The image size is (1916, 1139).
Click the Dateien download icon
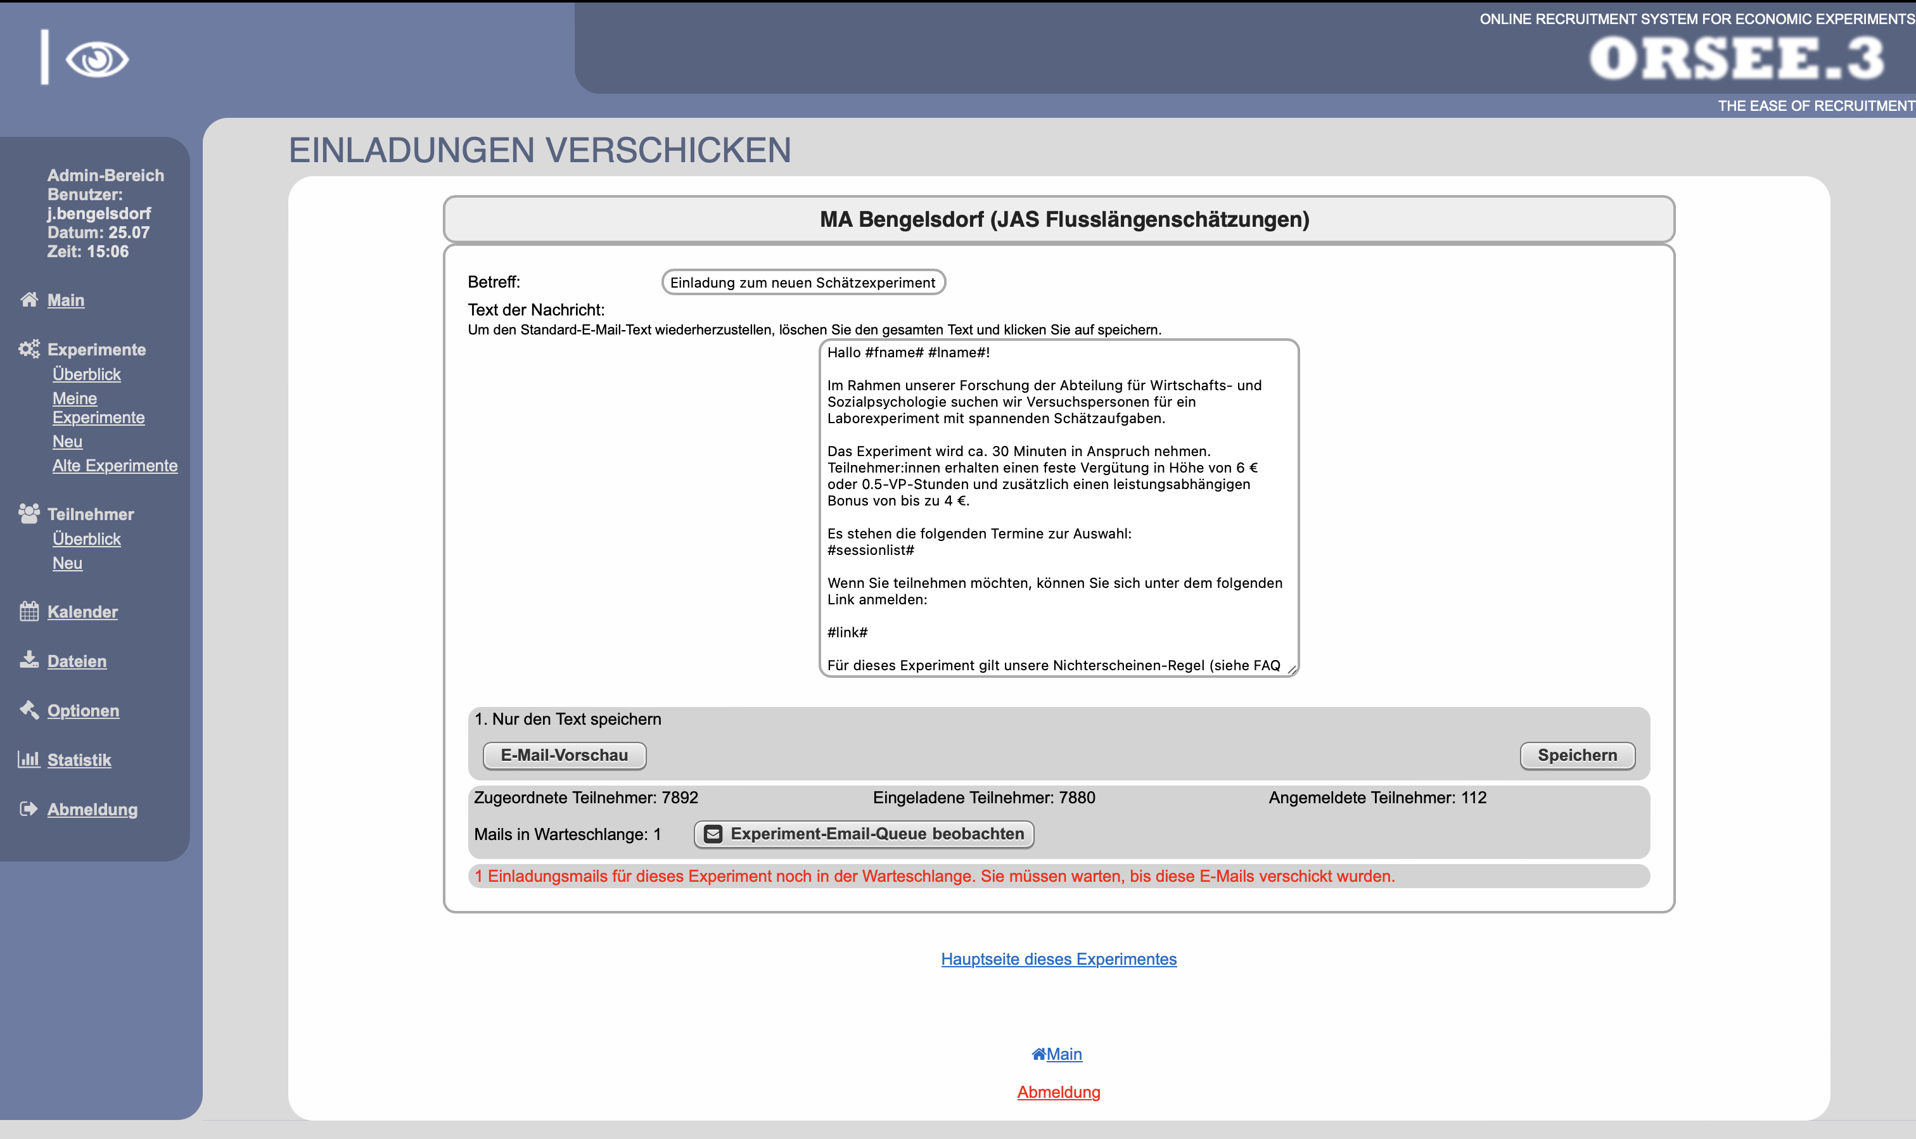click(x=29, y=660)
